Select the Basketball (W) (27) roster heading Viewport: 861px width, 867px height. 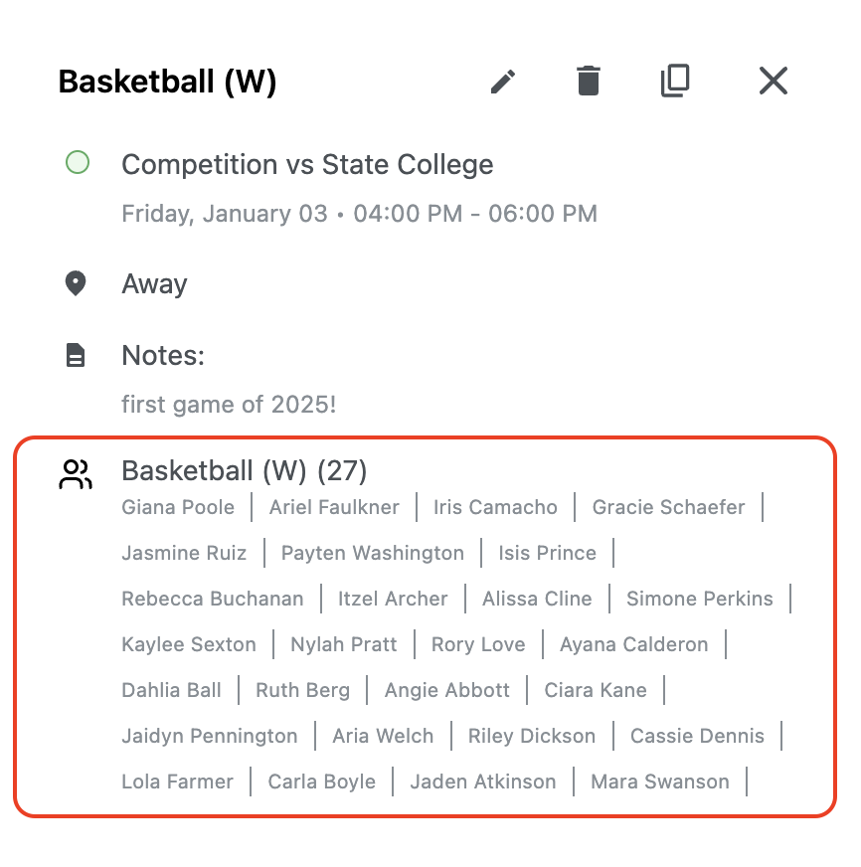(x=245, y=470)
